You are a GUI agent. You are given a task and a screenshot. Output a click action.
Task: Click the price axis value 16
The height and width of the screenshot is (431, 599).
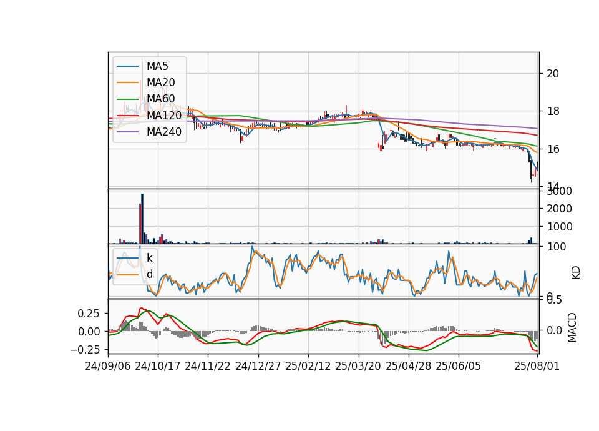pyautogui.click(x=553, y=149)
